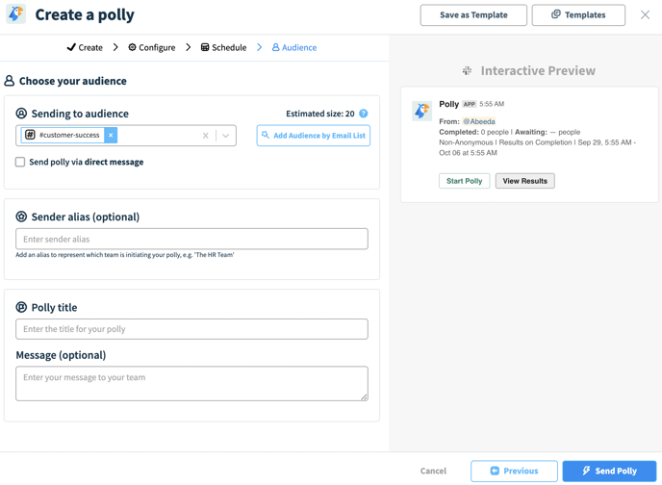Click the APP badge next to Polly
The width and height of the screenshot is (662, 485).
coord(469,104)
